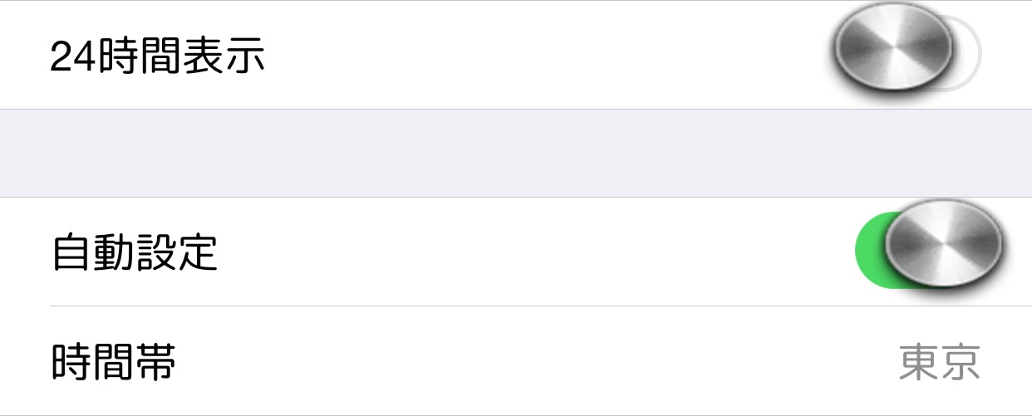The width and height of the screenshot is (1032, 416).
Task: Click the gray section spacer between groups
Action: point(516,154)
